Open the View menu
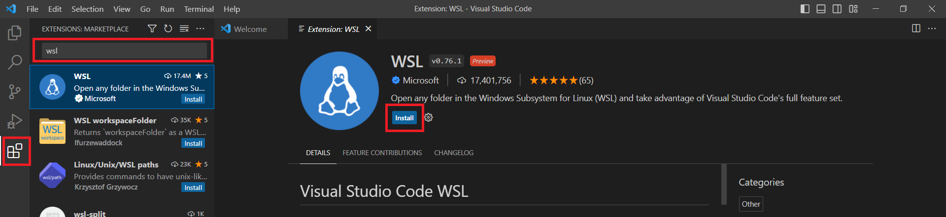The width and height of the screenshot is (946, 217). click(x=122, y=9)
